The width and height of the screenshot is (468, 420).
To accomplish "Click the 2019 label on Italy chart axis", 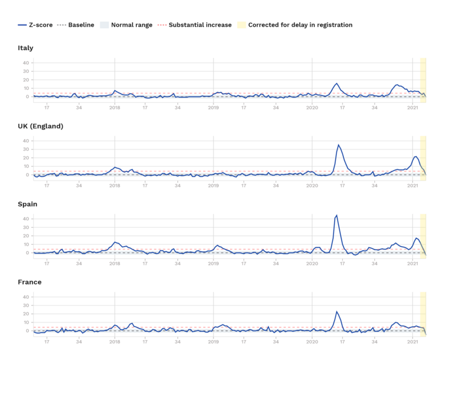I will point(214,107).
